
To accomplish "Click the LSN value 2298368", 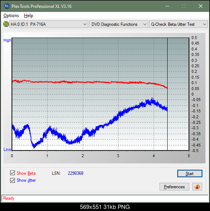I will click(x=76, y=173).
